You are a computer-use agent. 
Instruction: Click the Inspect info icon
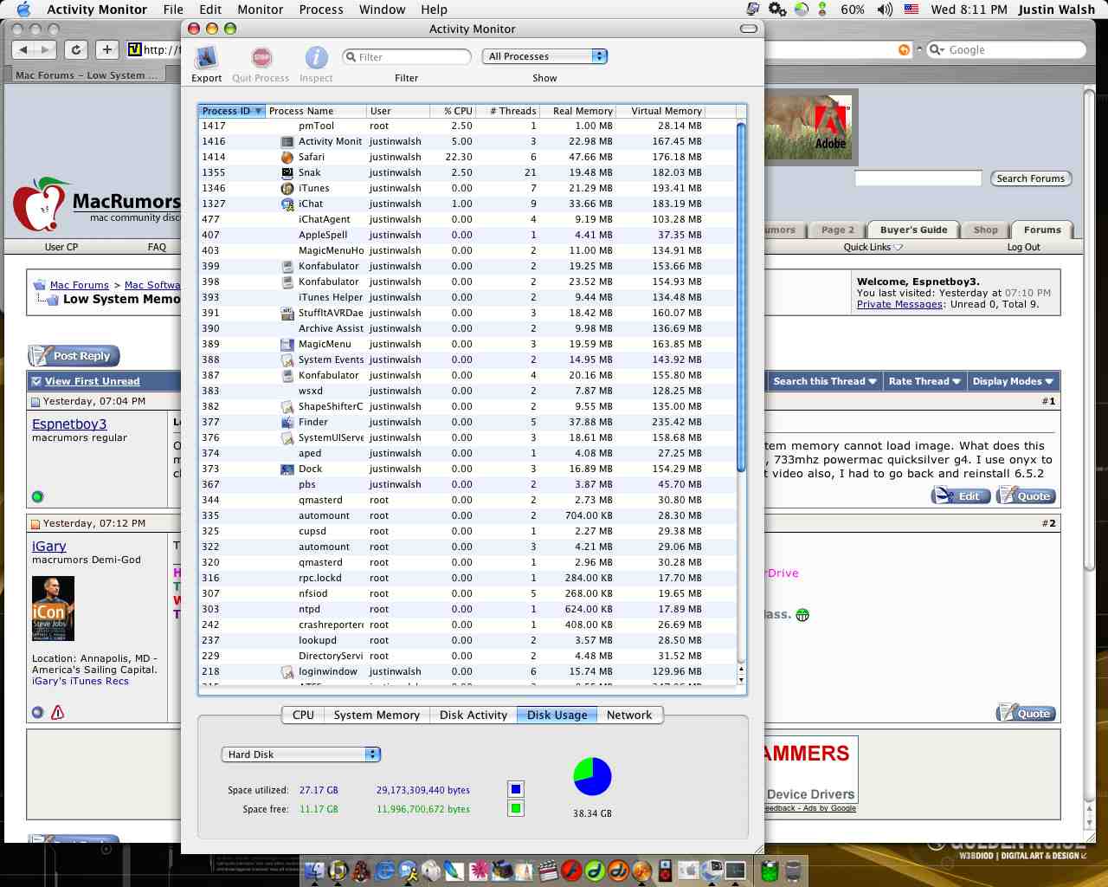[316, 58]
